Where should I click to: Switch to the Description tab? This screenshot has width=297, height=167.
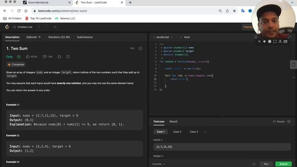tap(13, 37)
